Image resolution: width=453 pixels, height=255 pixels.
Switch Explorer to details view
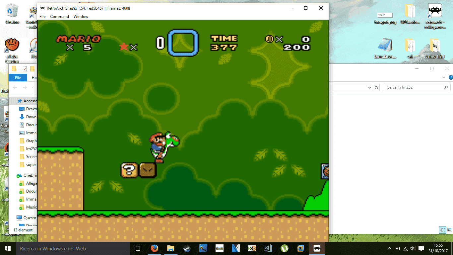[x=442, y=229]
